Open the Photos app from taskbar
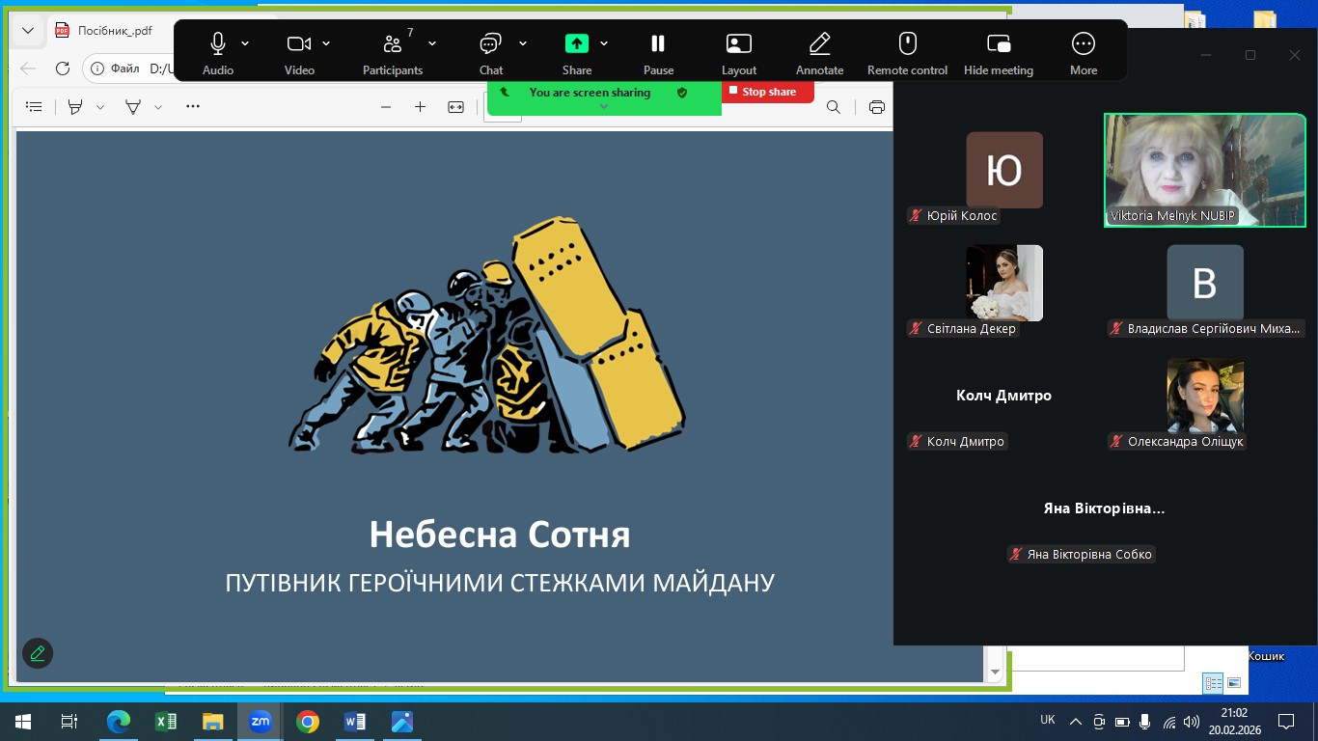Viewport: 1318px width, 741px height. [x=402, y=722]
